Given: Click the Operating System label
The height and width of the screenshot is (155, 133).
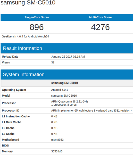Looking at the screenshot, I should pyautogui.click(x=14, y=90).
